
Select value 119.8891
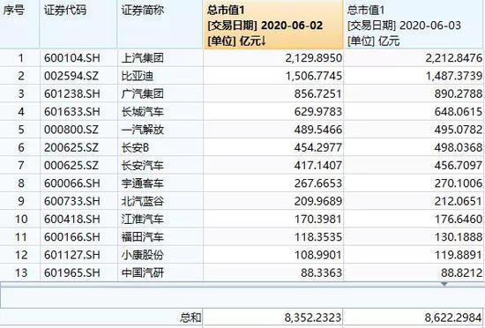coord(458,255)
